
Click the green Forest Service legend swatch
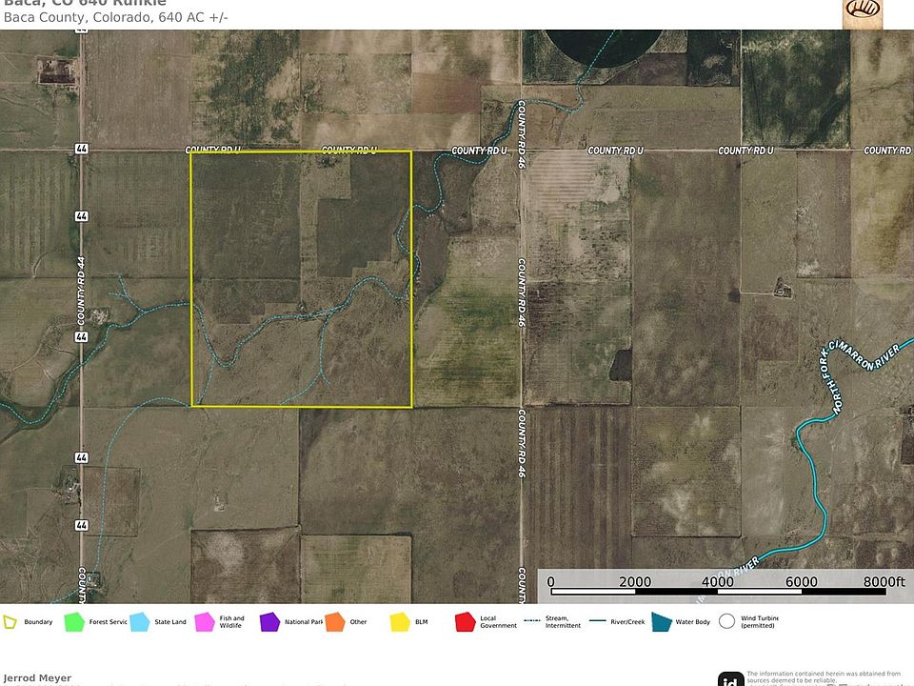pyautogui.click(x=74, y=622)
